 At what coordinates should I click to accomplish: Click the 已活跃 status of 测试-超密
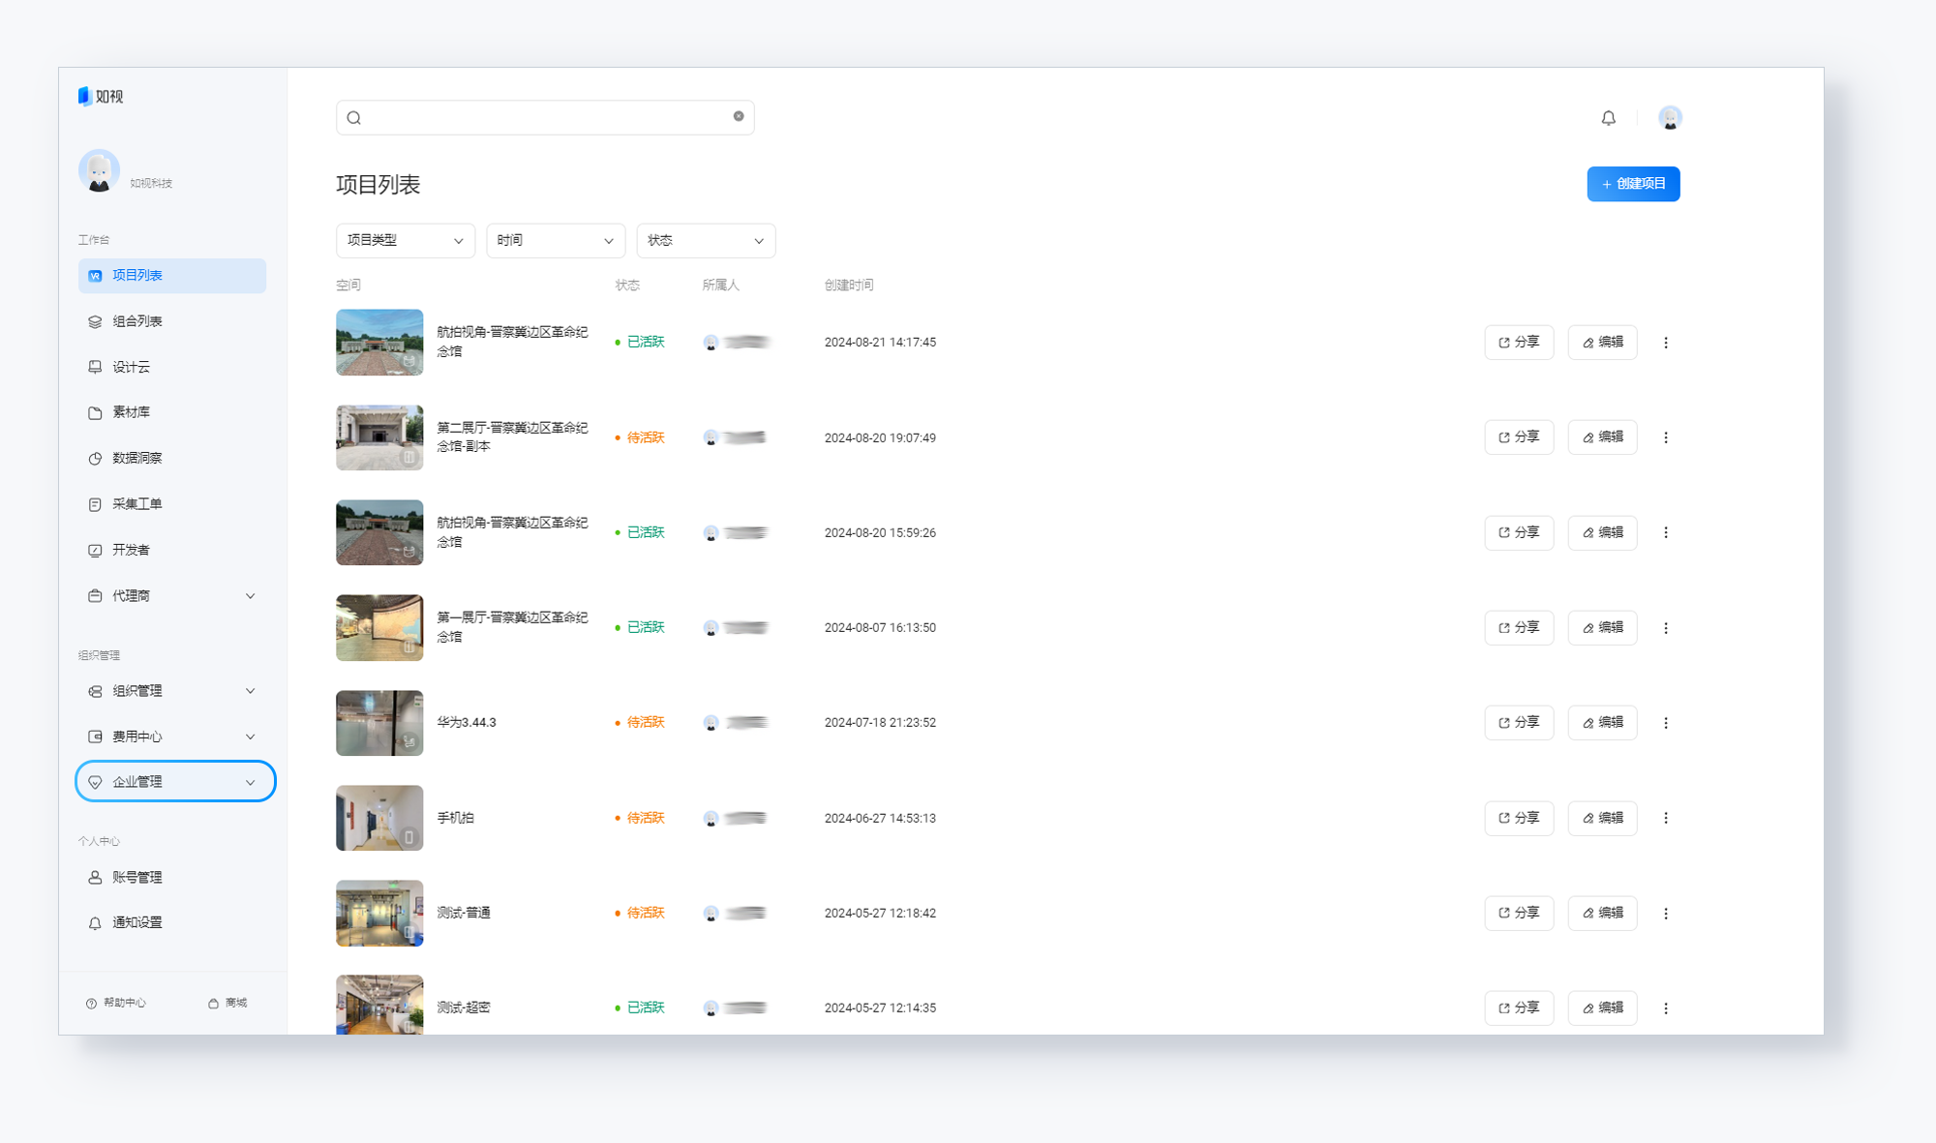point(640,1008)
